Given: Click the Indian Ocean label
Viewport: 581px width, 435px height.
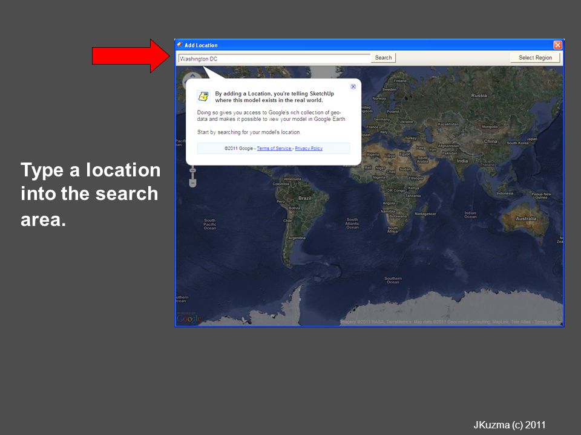Looking at the screenshot, I should [x=470, y=214].
